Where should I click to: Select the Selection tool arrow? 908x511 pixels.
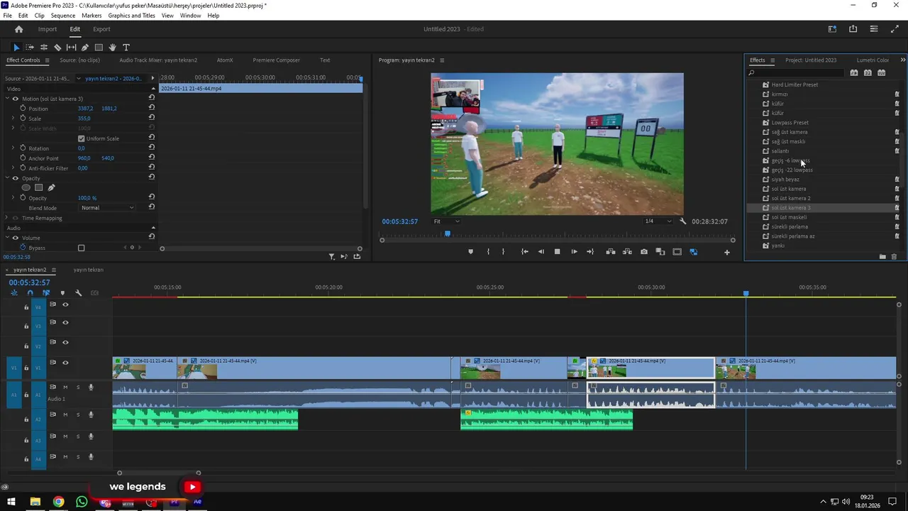pos(16,48)
